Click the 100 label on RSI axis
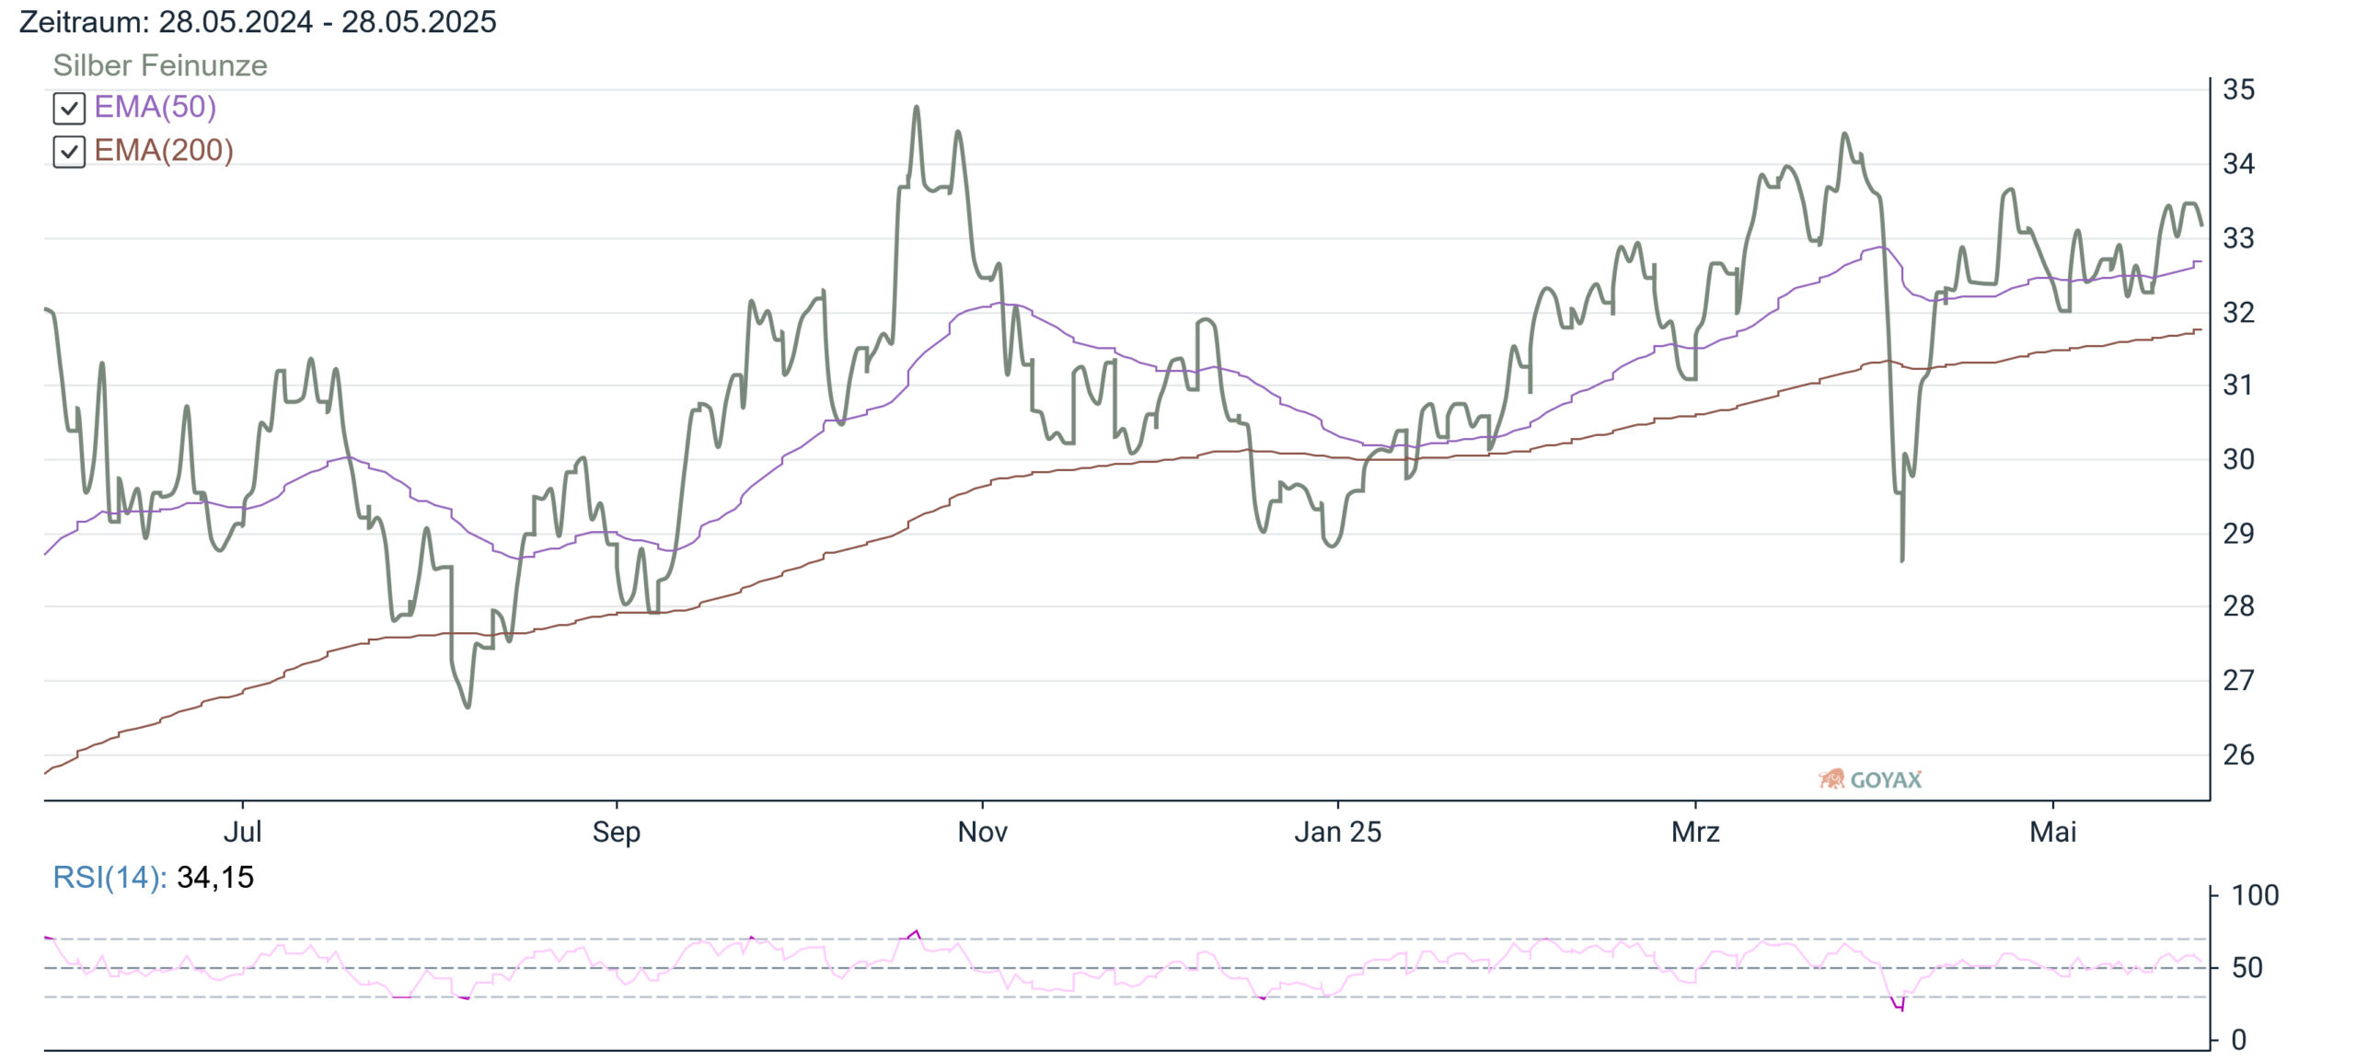 [x=2255, y=895]
